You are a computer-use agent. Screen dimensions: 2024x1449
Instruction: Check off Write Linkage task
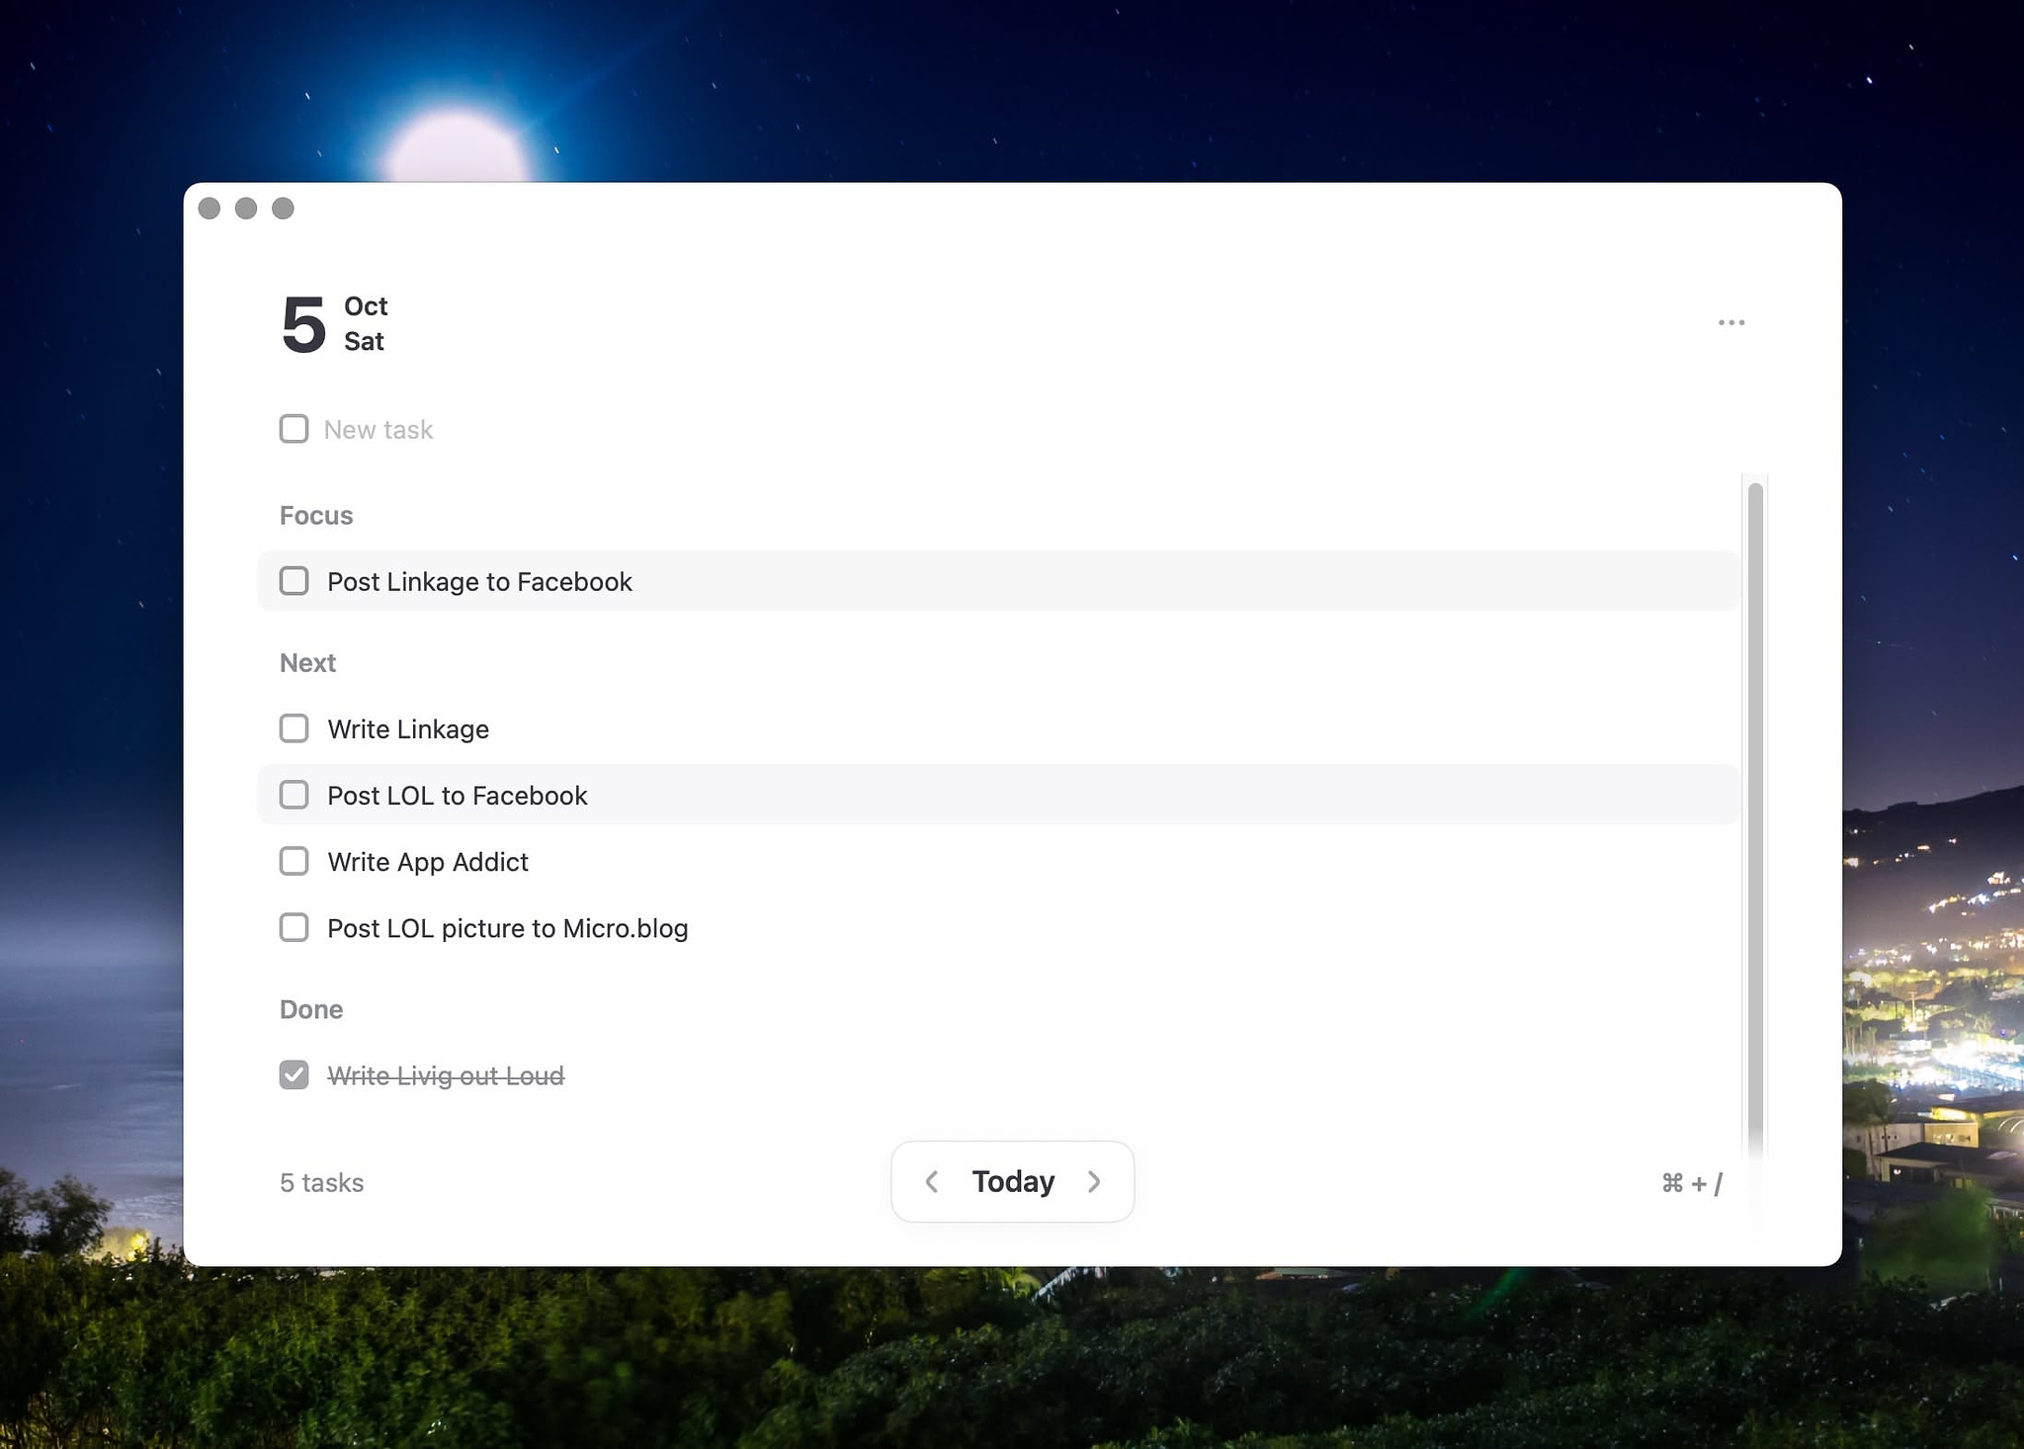294,728
